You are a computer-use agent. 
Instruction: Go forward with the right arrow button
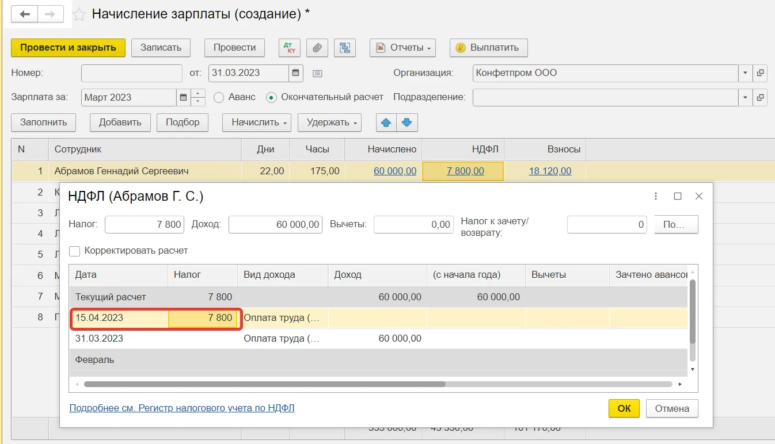50,14
